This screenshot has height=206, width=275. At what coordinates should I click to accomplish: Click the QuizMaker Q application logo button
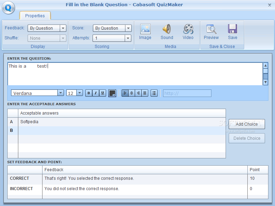click(x=8, y=8)
